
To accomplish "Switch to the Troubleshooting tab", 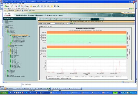I will click(76, 19).
